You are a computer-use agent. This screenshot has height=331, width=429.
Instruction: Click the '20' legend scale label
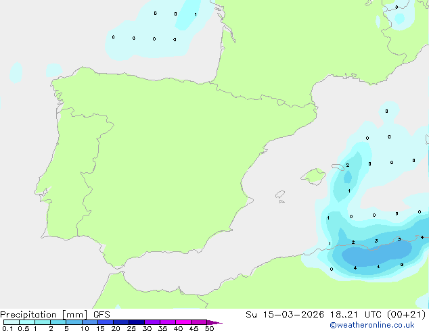point(116,328)
